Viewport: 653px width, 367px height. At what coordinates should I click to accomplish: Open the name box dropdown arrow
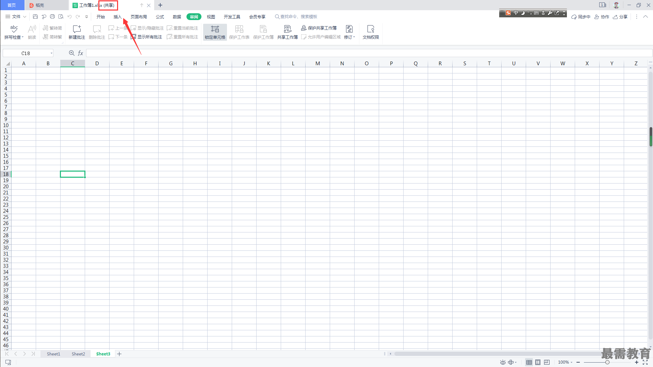click(51, 53)
